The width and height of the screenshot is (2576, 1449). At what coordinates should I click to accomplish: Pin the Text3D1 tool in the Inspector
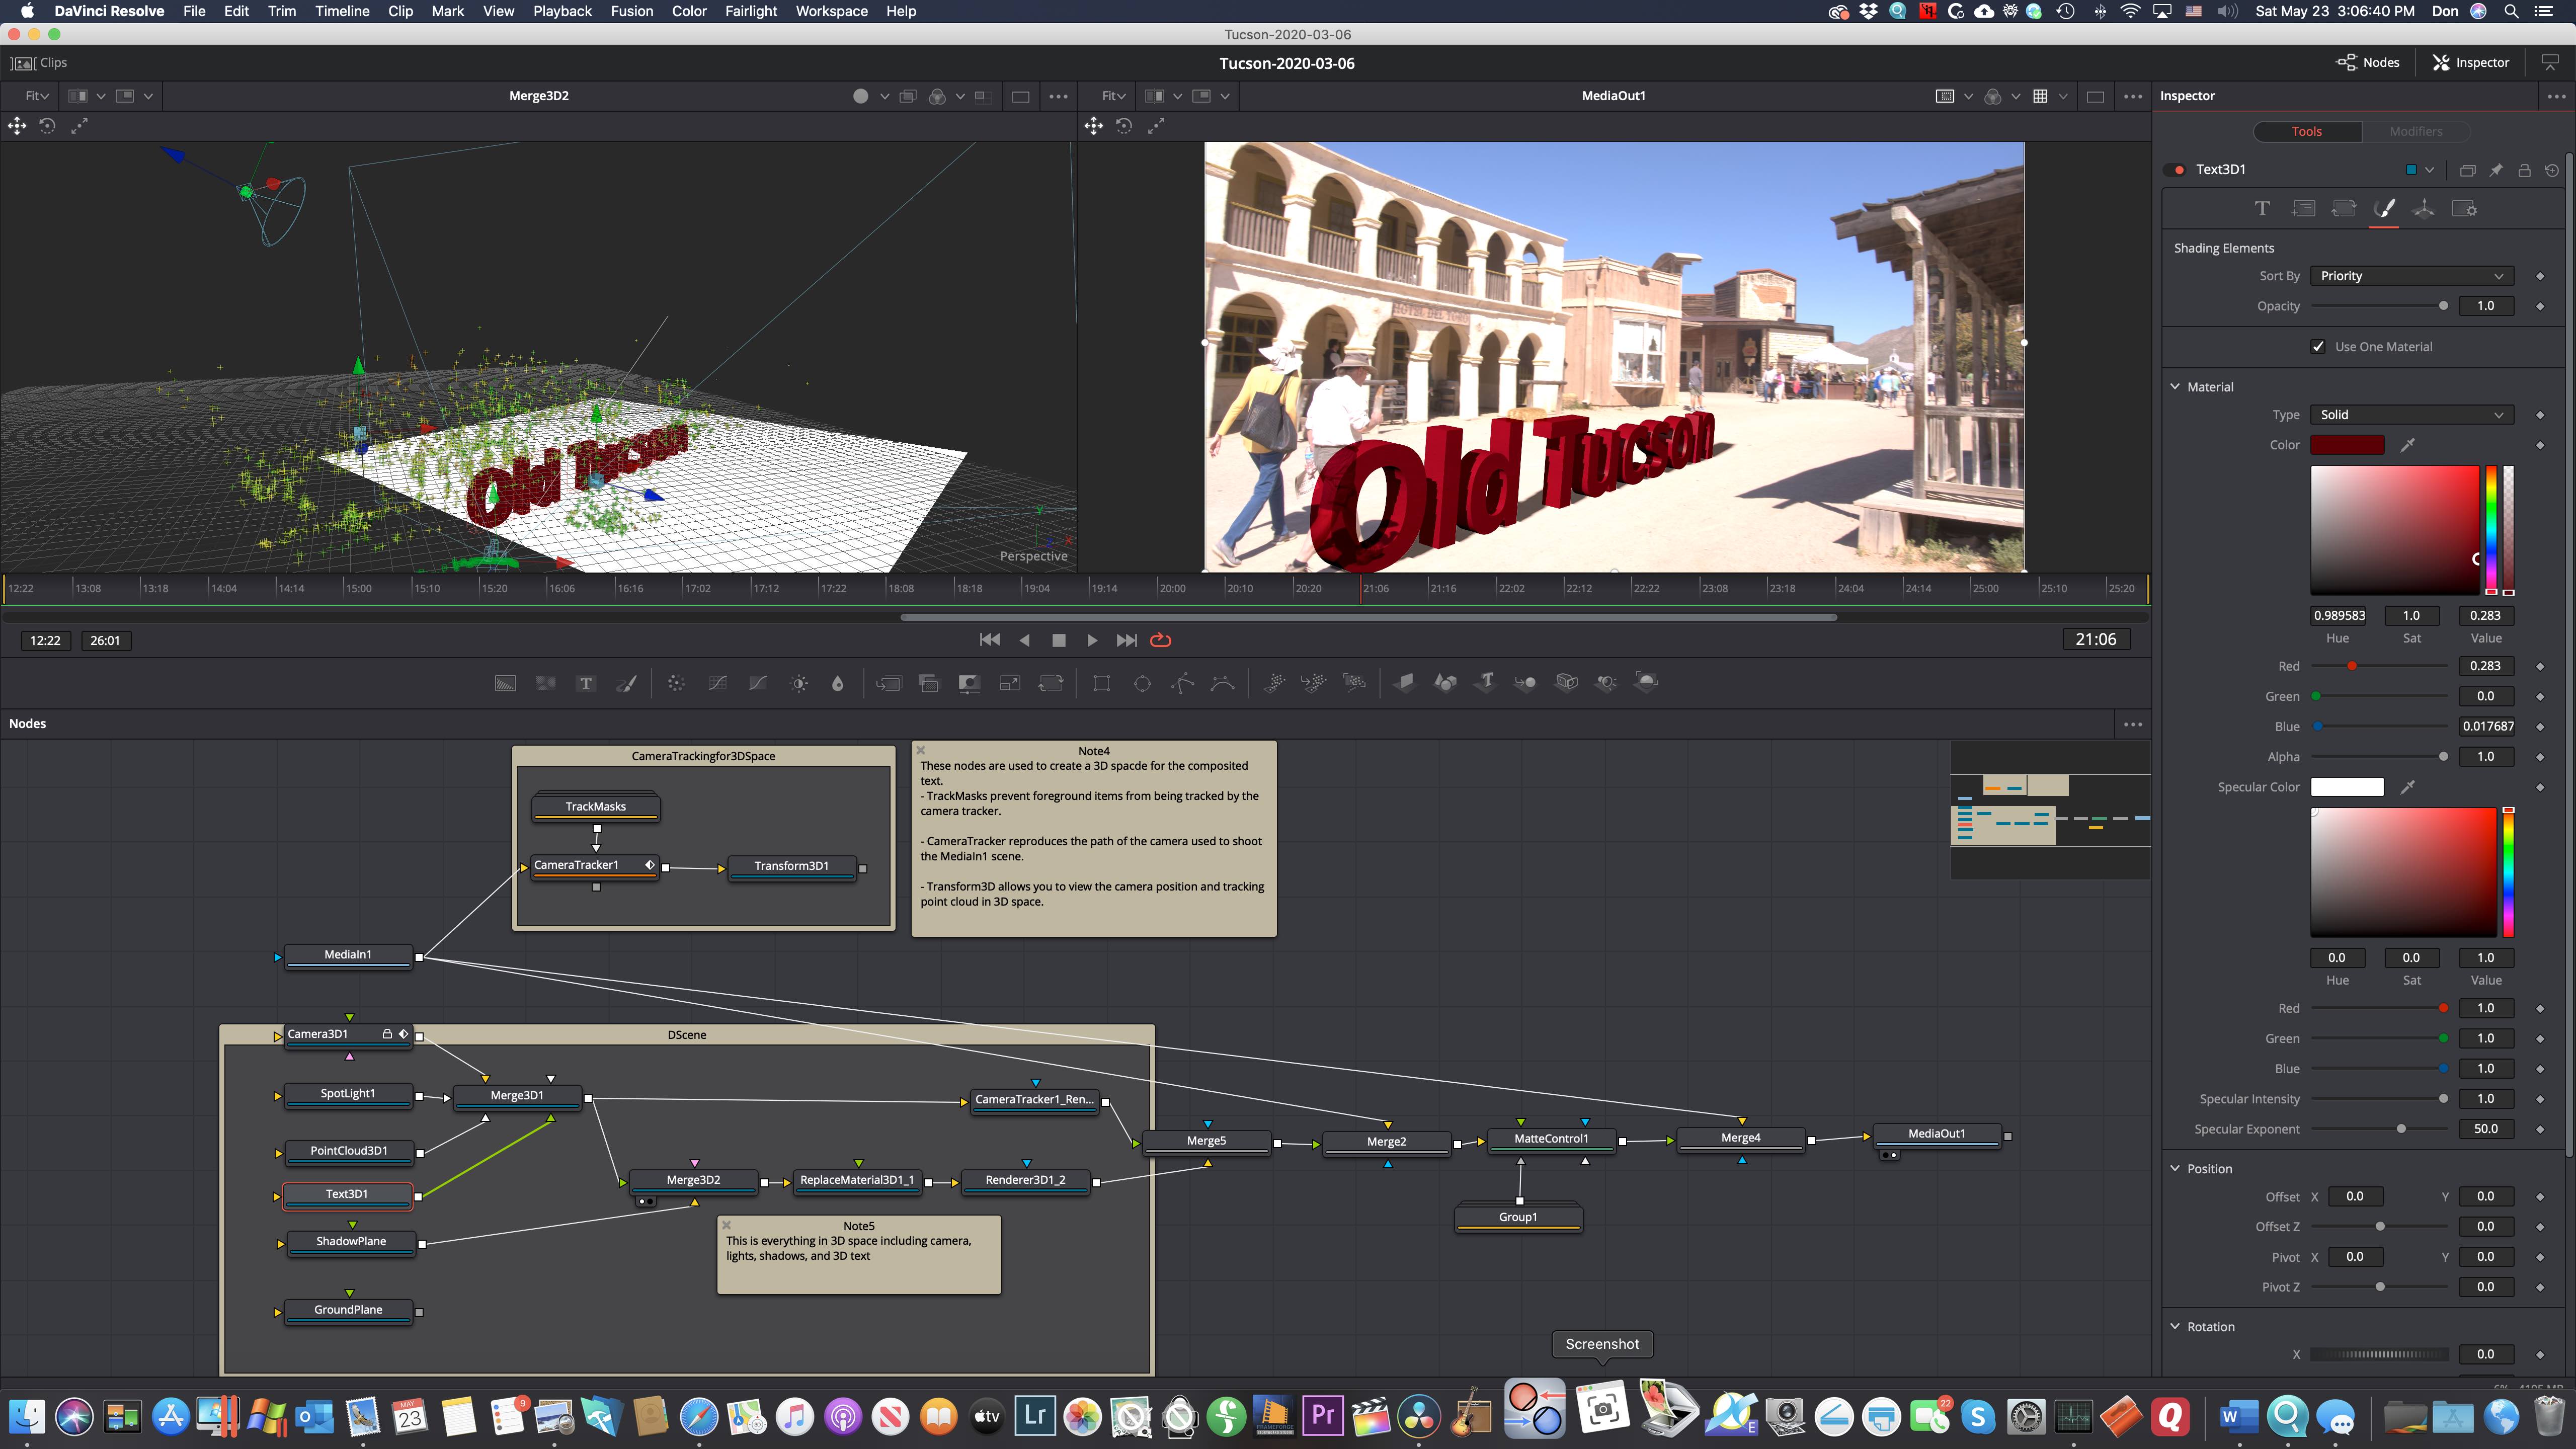click(x=2496, y=170)
